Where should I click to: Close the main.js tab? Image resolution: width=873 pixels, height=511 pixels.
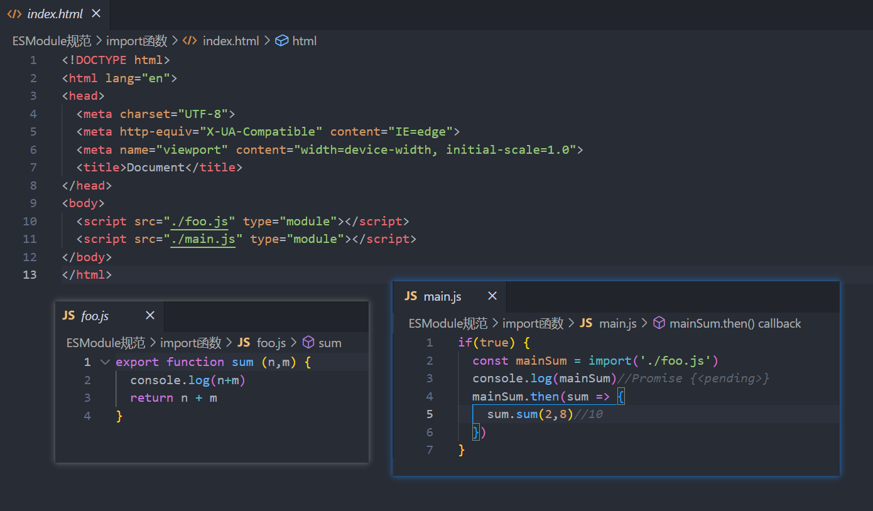point(492,296)
